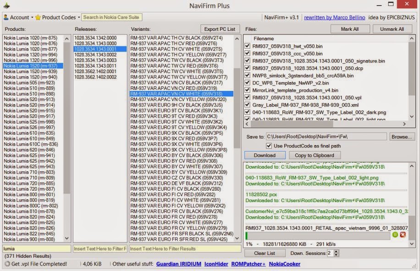Click the Unmark All button
This screenshot has height=271, width=420.
click(x=392, y=29)
